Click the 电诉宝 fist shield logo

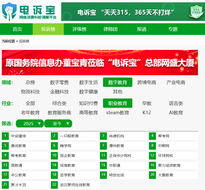pos(9,11)
